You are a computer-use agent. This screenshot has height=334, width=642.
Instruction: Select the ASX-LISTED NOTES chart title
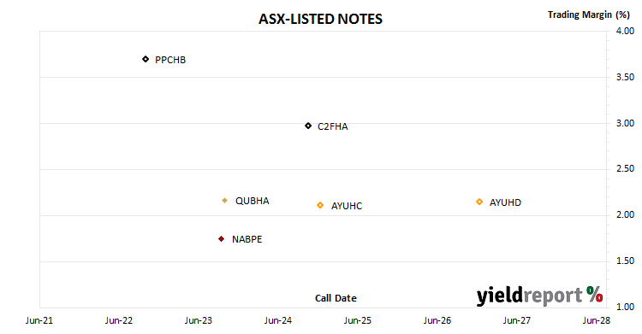point(321,19)
